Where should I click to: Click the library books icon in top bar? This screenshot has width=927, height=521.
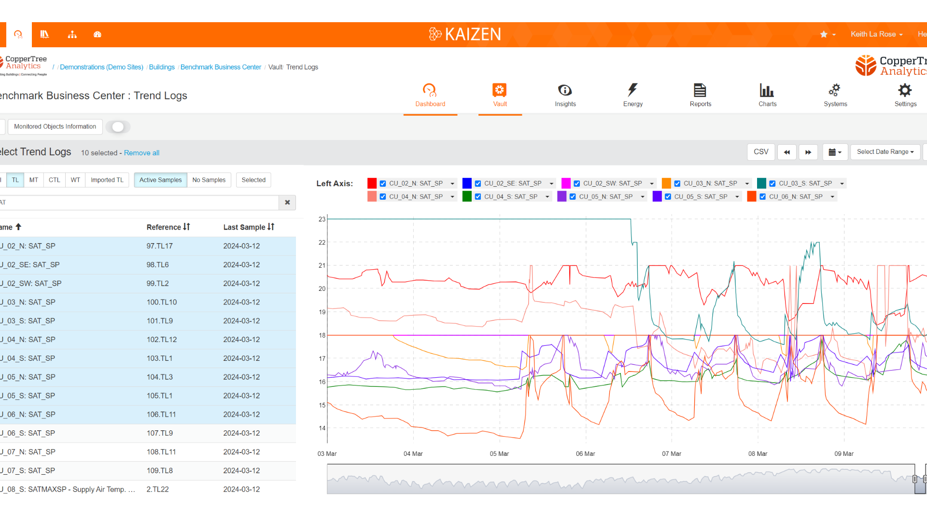click(x=44, y=34)
